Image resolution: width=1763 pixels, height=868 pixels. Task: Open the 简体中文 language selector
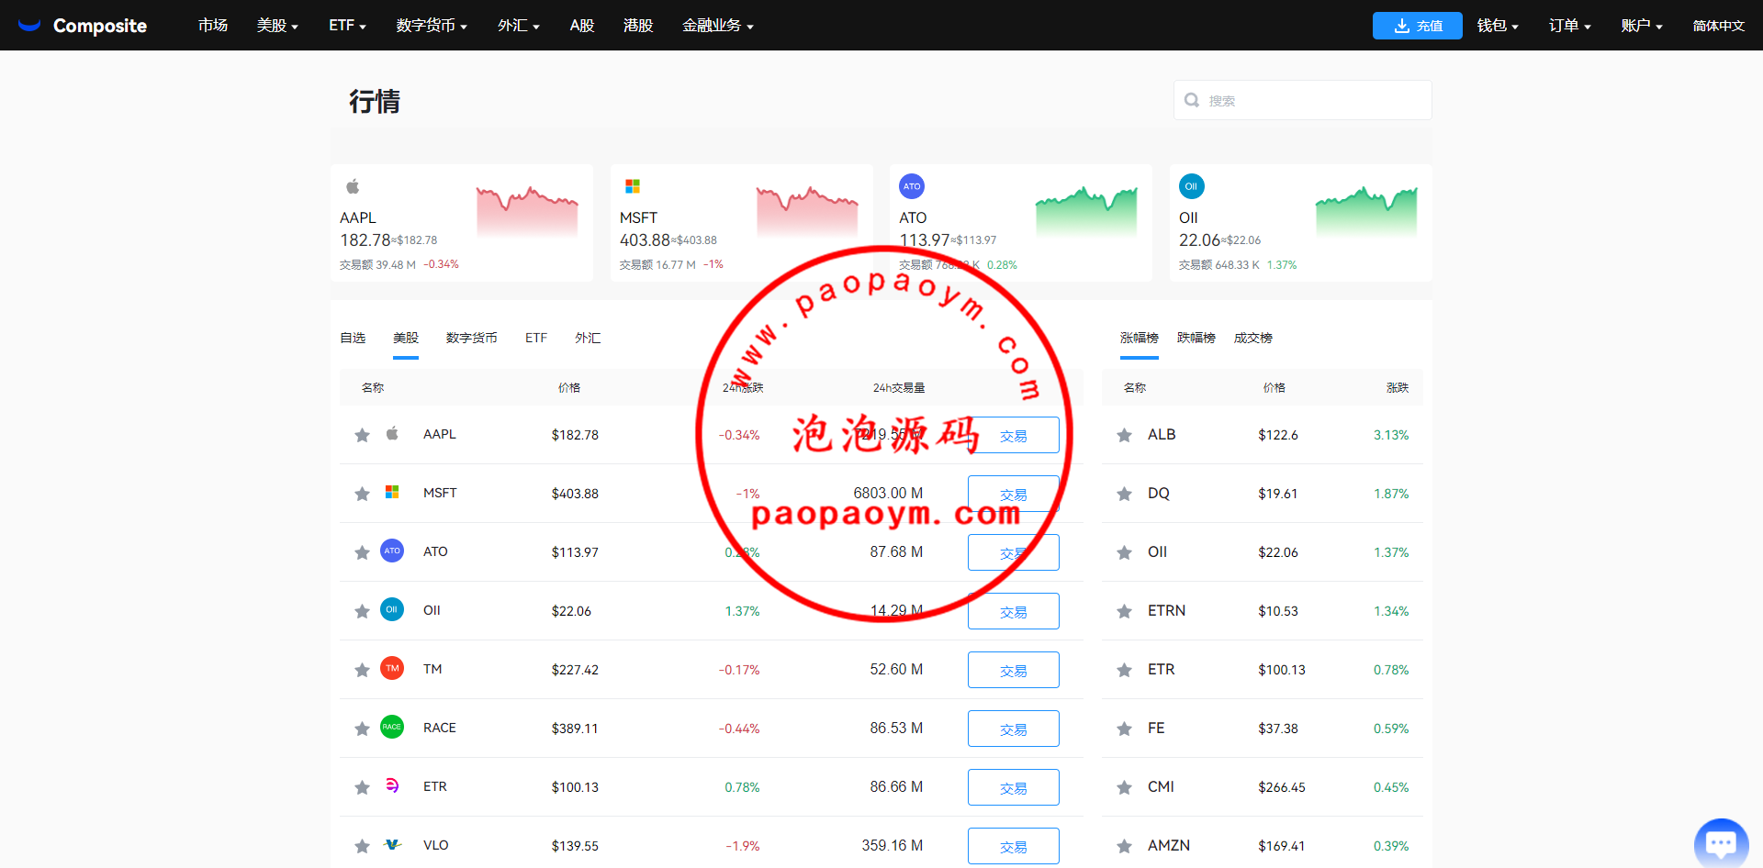click(1719, 26)
